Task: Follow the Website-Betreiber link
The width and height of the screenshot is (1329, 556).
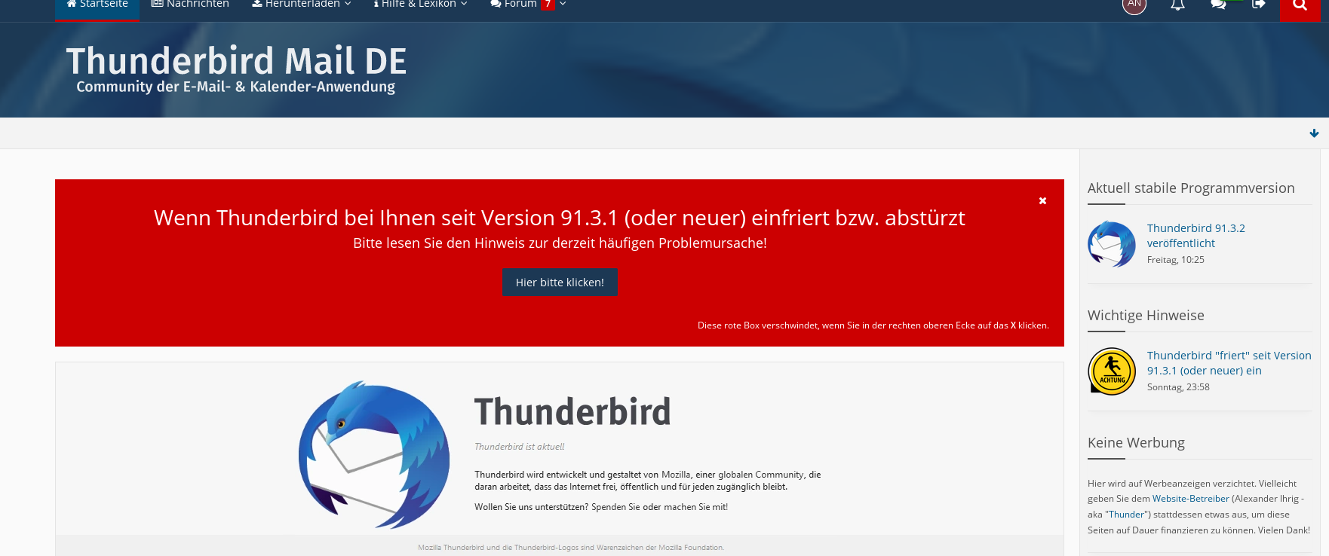Action: point(1190,499)
